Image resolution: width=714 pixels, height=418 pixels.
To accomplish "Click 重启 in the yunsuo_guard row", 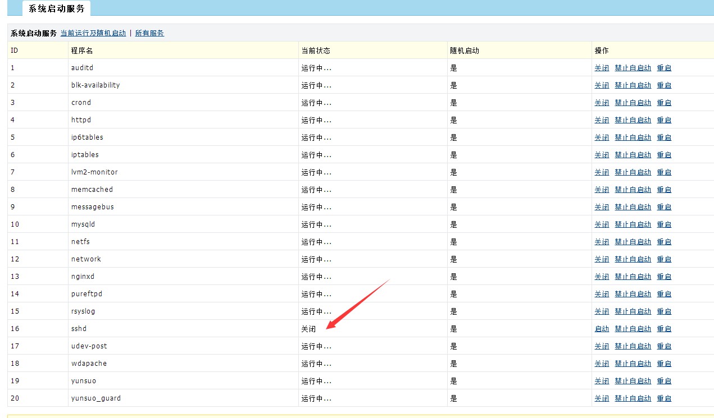I will click(664, 398).
